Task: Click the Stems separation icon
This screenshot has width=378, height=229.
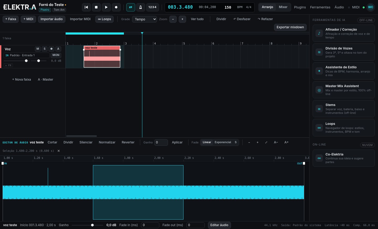Action: (x=319, y=109)
